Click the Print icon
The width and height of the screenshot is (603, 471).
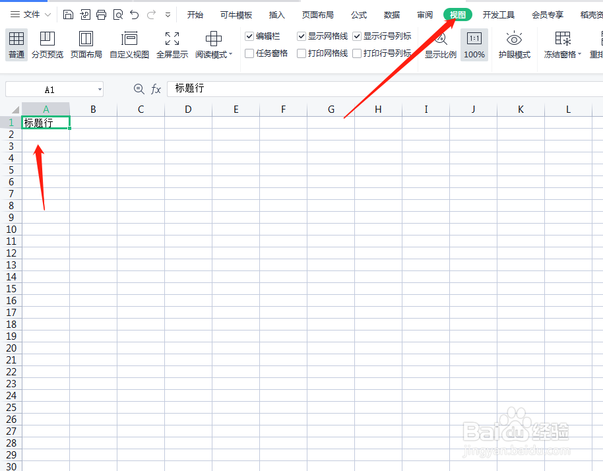point(101,15)
